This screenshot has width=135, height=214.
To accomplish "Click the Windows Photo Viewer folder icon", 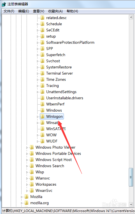I will pyautogui.click(x=32, y=147).
